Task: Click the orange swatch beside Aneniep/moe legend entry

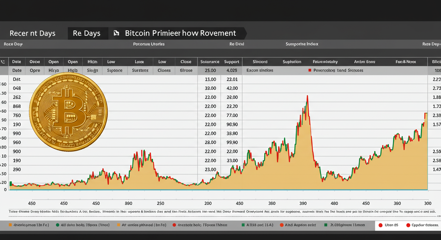Action: click(x=10, y=225)
